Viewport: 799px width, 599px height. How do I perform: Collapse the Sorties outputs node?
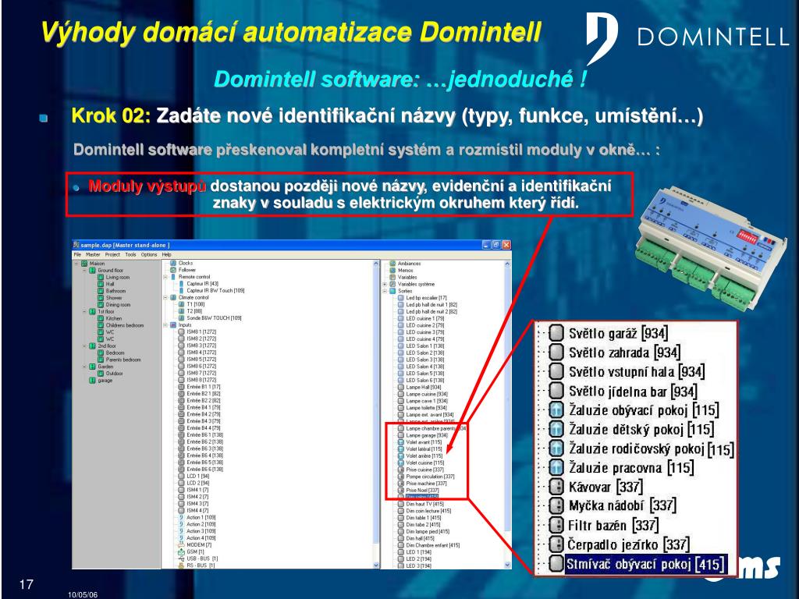click(x=385, y=291)
